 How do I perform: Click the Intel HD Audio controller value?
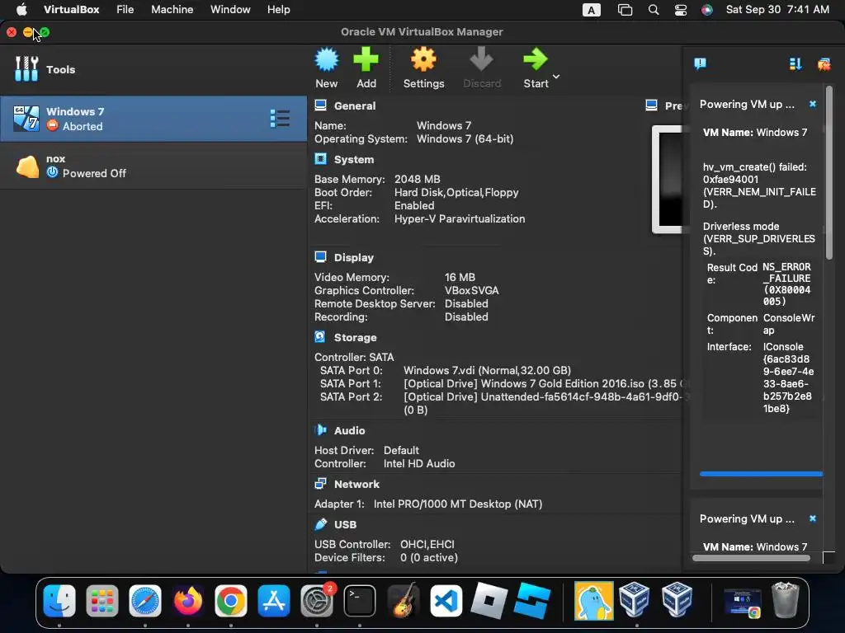pos(419,464)
